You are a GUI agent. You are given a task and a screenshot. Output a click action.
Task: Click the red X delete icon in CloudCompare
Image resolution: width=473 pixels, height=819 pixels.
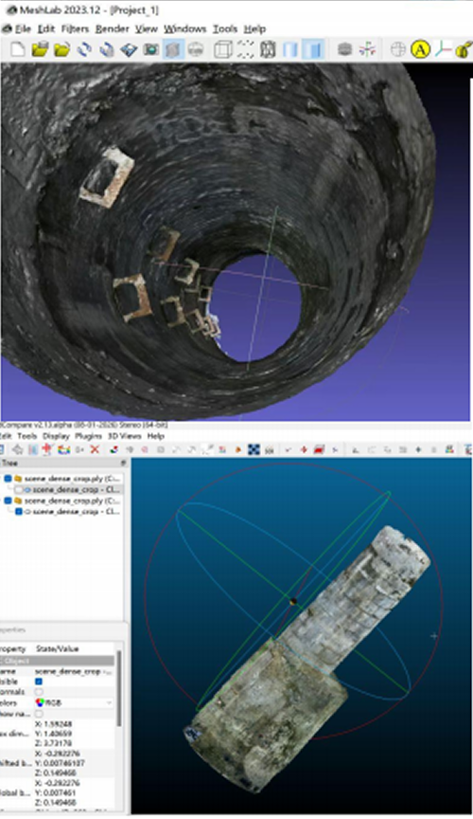[x=95, y=449]
